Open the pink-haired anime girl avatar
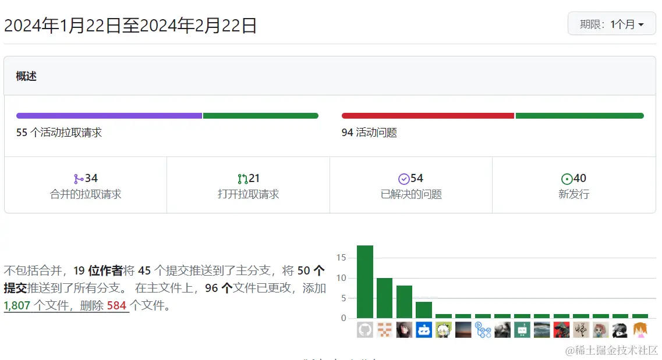This screenshot has height=360, width=662. pos(601,330)
